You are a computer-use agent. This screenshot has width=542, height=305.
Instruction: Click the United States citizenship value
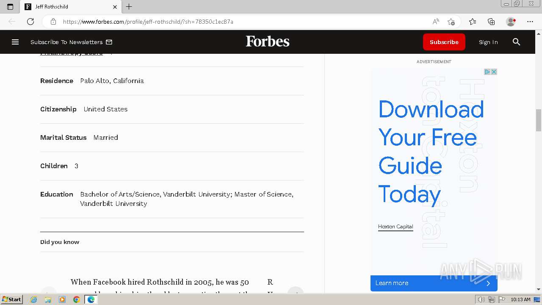click(105, 109)
